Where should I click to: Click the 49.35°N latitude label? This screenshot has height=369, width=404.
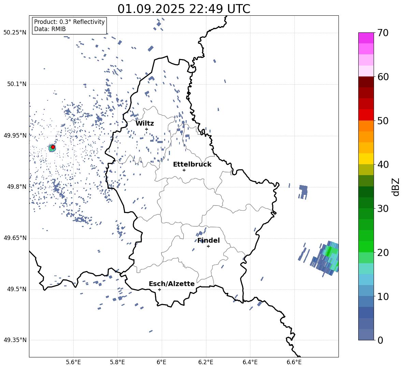[15, 340]
